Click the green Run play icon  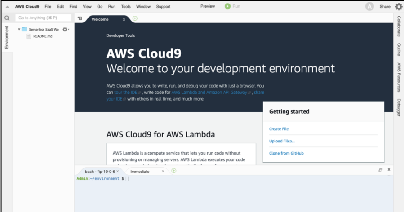[x=227, y=6]
